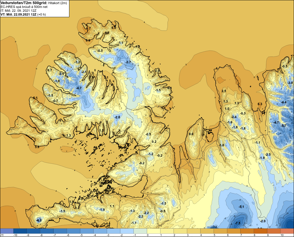The width and height of the screenshot is (294, 237).
Task: Click the '-1.3' temperature value
Action: (132, 211)
